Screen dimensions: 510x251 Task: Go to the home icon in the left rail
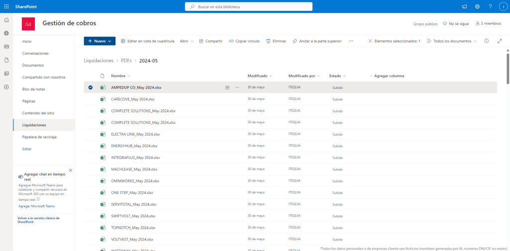6,20
